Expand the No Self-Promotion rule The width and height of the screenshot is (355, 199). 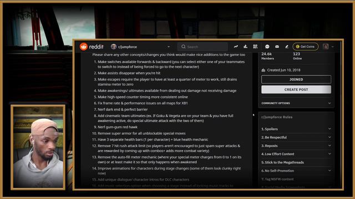coord(329,171)
